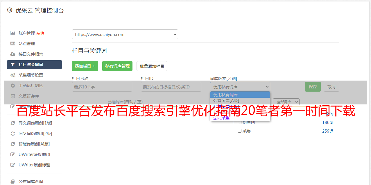Click the 栏目名称 input field
The height and width of the screenshot is (185, 371).
coord(102,87)
